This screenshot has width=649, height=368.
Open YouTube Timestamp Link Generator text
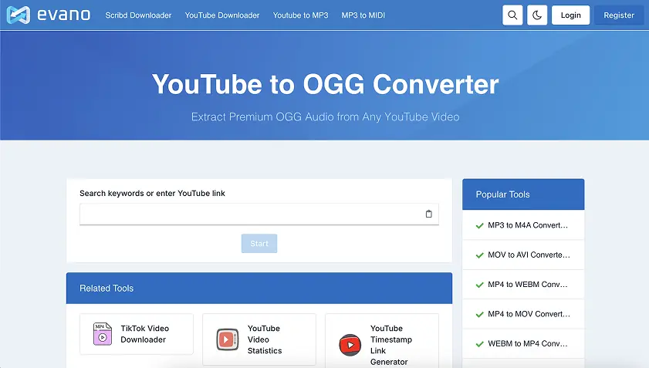click(391, 345)
